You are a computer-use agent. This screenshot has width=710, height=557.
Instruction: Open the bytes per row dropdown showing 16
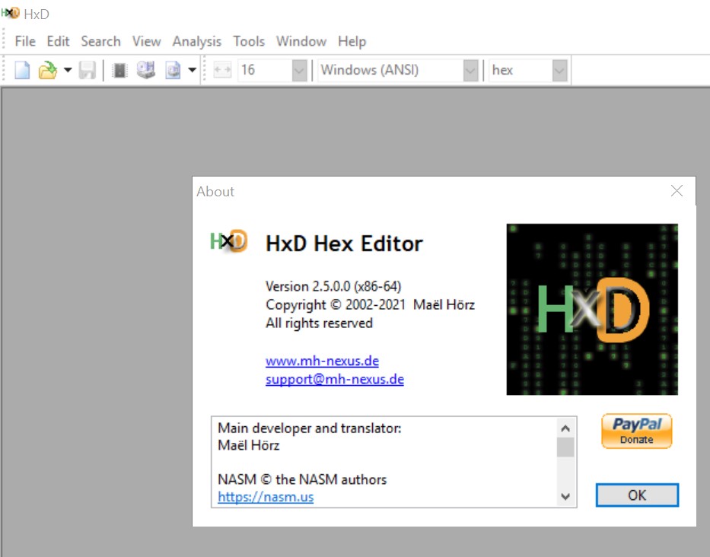click(298, 71)
